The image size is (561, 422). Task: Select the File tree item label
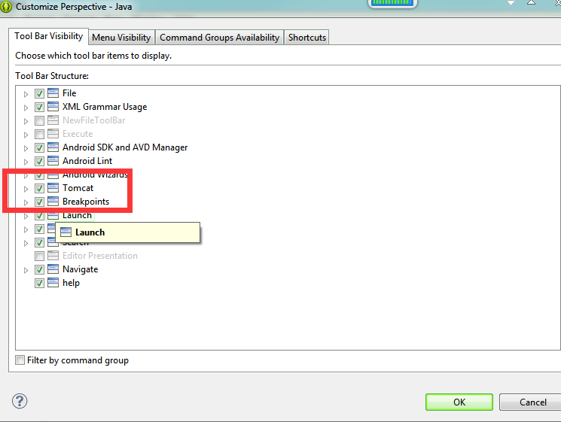tap(69, 93)
